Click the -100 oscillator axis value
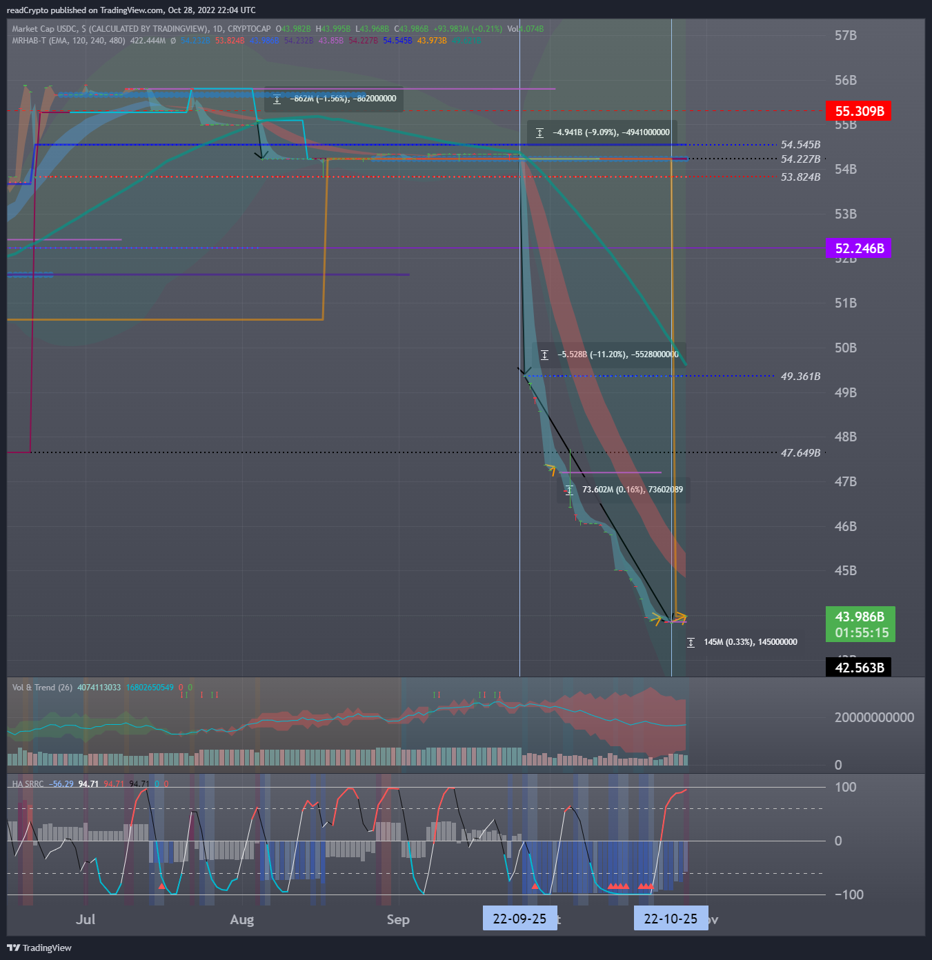The height and width of the screenshot is (960, 932). [x=849, y=894]
